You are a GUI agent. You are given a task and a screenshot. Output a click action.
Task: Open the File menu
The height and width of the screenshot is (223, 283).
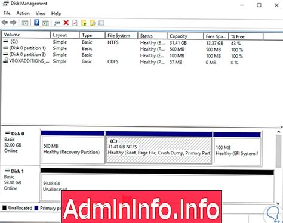[x=7, y=13]
